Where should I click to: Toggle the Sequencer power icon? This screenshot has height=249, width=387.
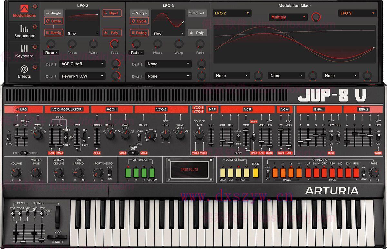[x=35, y=27]
